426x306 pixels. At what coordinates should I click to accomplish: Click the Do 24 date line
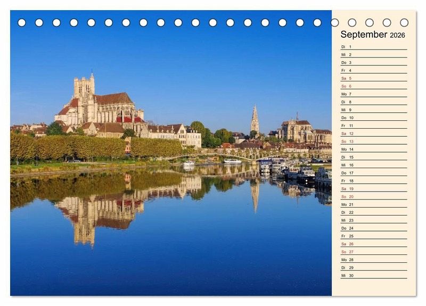pos(373,228)
